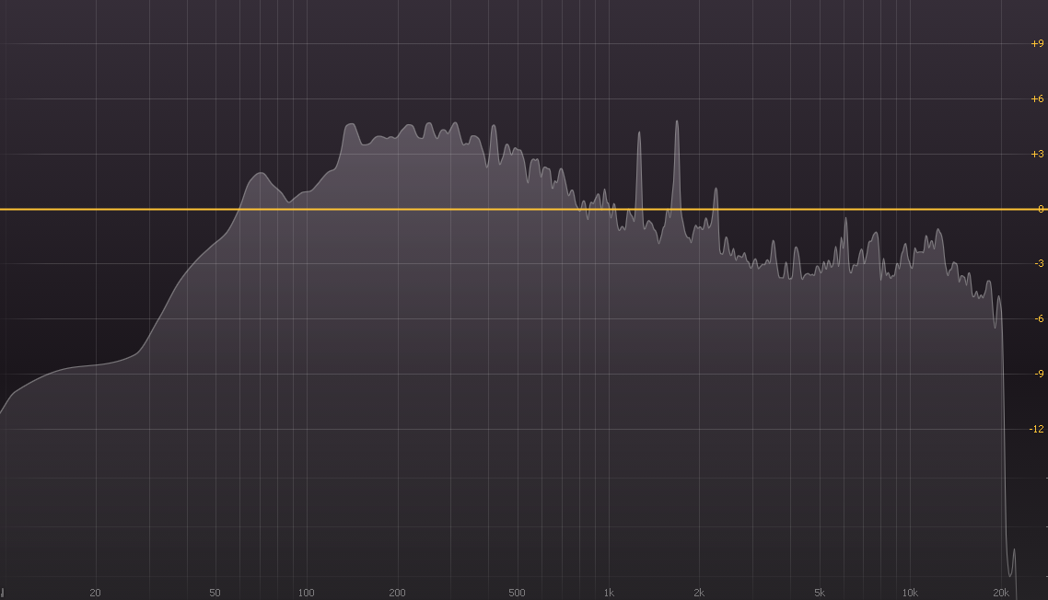Click the 5k frequency label

click(x=821, y=594)
